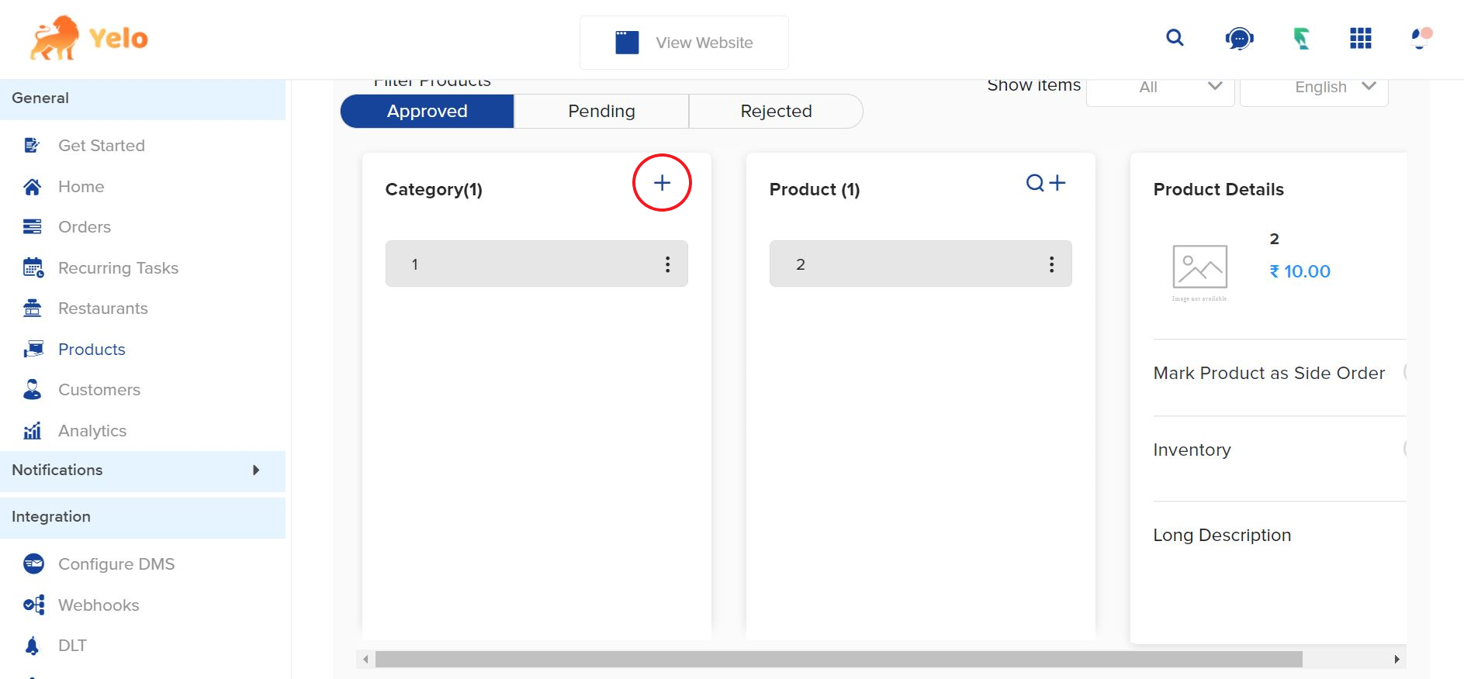This screenshot has width=1464, height=679.
Task: Add a new product with plus icon
Action: coord(1057,183)
